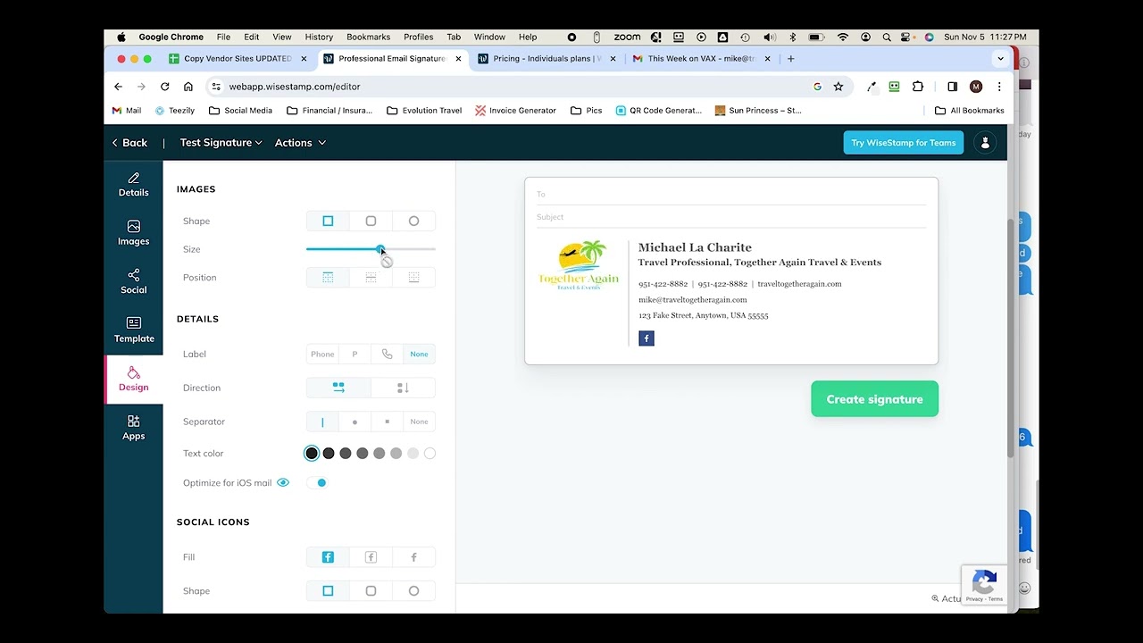The width and height of the screenshot is (1143, 643).
Task: Choose circle social icon shape
Action: (413, 591)
